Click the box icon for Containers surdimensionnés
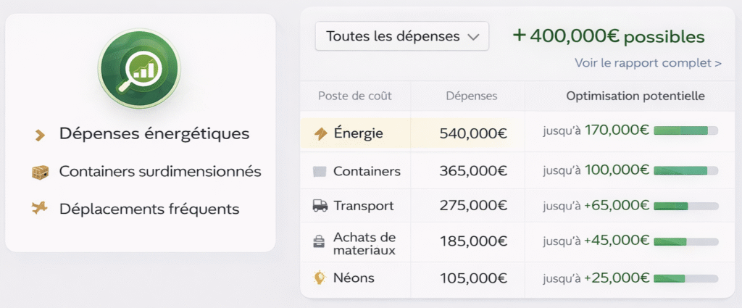 40,172
